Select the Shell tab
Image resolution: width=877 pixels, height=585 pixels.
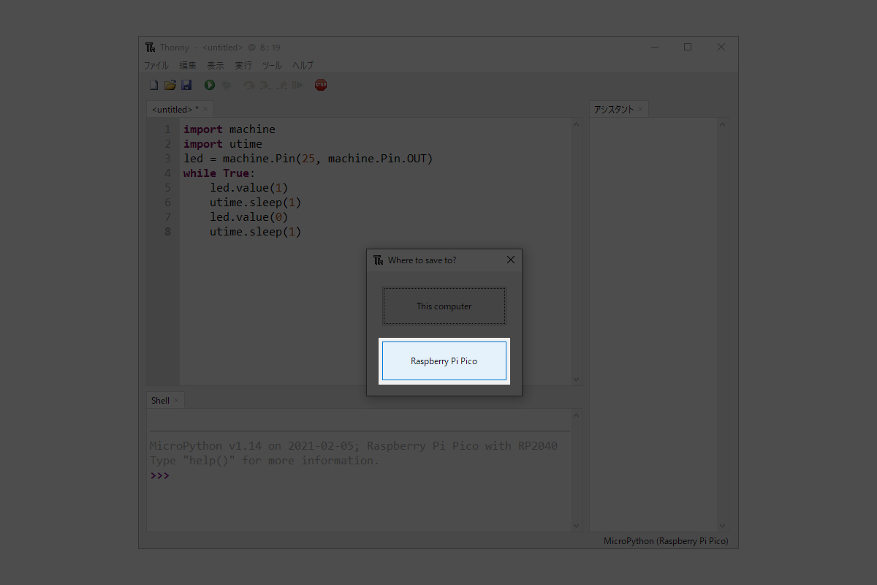(x=160, y=401)
